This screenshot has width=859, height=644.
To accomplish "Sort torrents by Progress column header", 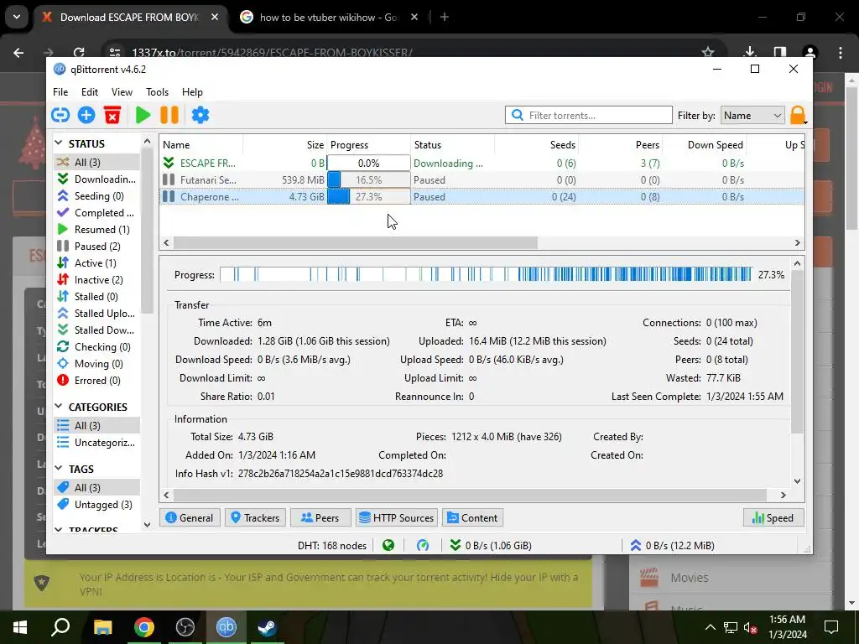I will (x=369, y=144).
